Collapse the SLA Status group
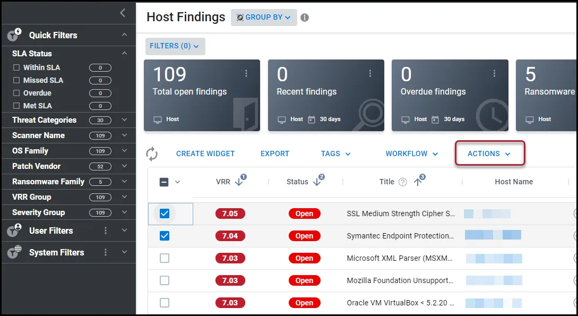578x316 pixels. point(125,53)
